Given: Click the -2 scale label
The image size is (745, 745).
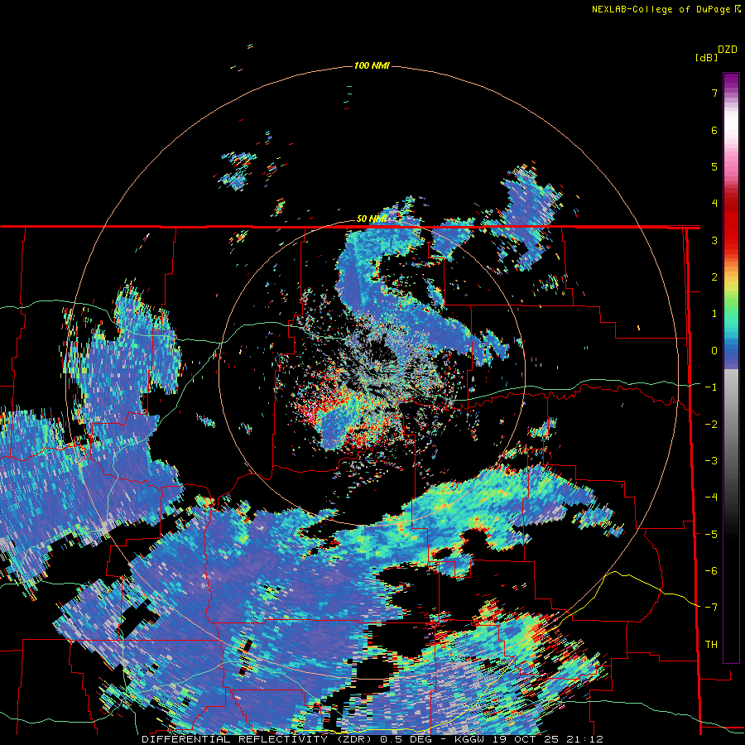Looking at the screenshot, I should pos(711,425).
